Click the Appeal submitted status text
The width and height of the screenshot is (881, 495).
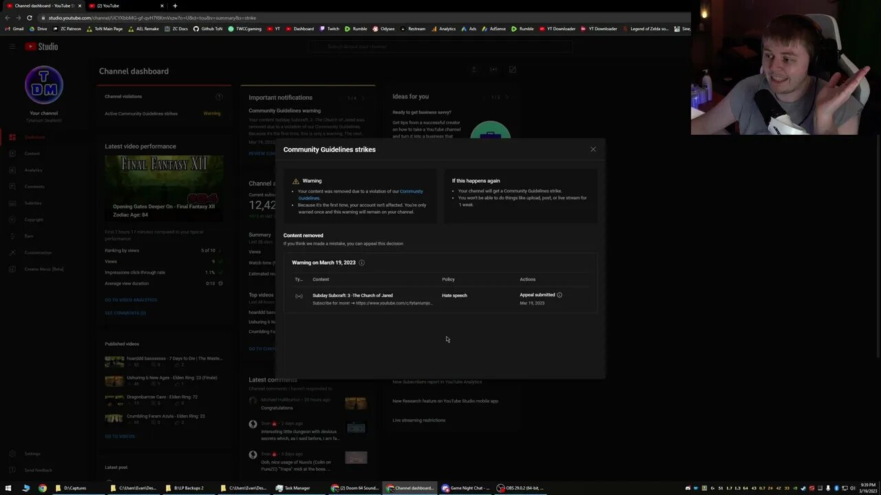(538, 295)
